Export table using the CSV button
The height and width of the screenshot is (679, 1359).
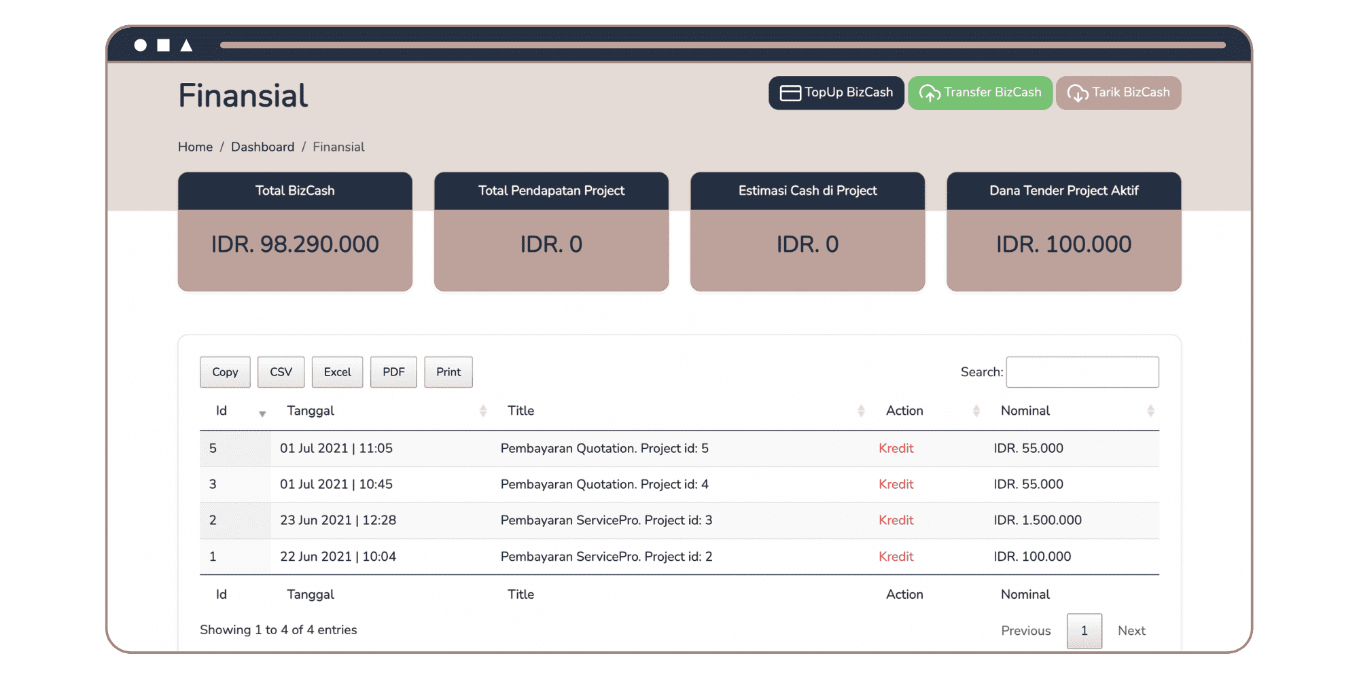point(281,372)
